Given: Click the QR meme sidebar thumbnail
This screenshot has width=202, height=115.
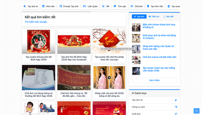Looking at the screenshot, I should (x=136, y=60).
